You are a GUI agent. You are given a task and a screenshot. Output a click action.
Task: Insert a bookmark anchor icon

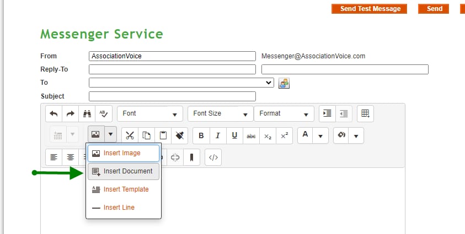(191, 157)
